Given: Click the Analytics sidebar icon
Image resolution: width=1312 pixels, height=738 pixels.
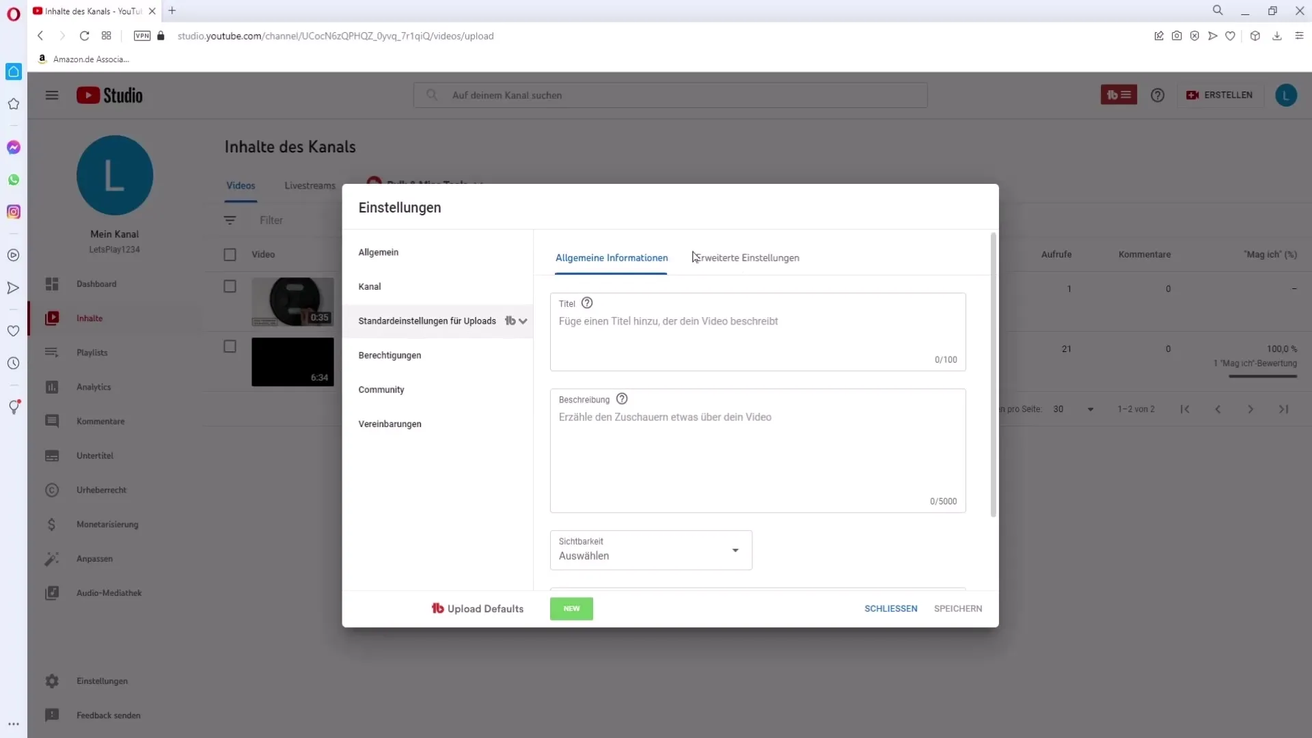Looking at the screenshot, I should 51,387.
